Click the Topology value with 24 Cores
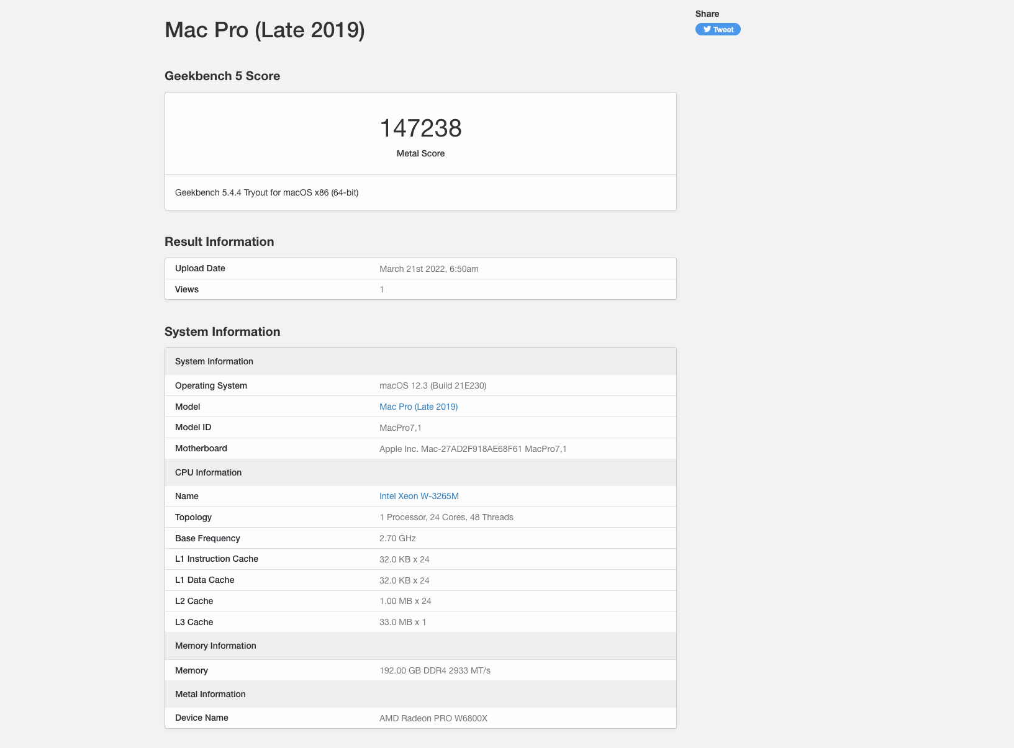Image resolution: width=1014 pixels, height=748 pixels. (x=446, y=517)
